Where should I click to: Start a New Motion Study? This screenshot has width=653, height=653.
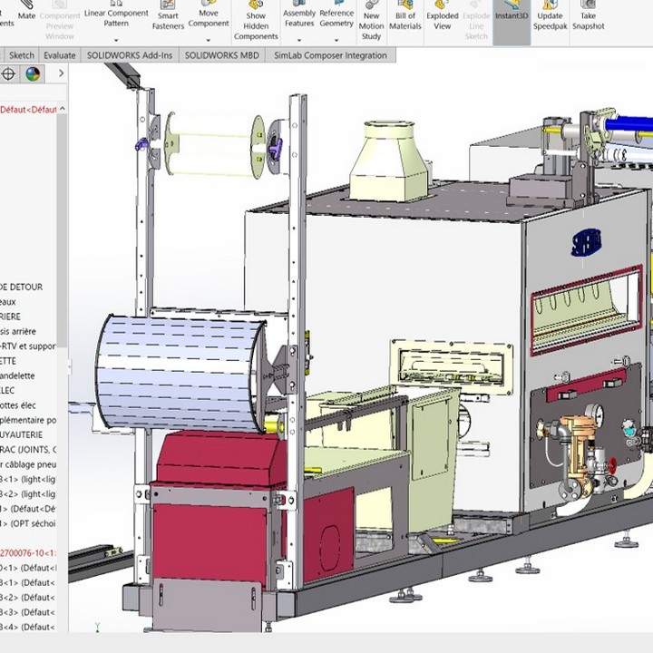pyautogui.click(x=371, y=20)
